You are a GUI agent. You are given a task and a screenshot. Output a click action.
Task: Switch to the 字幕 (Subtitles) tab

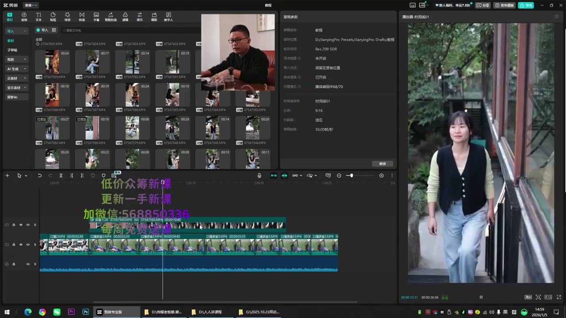96,17
